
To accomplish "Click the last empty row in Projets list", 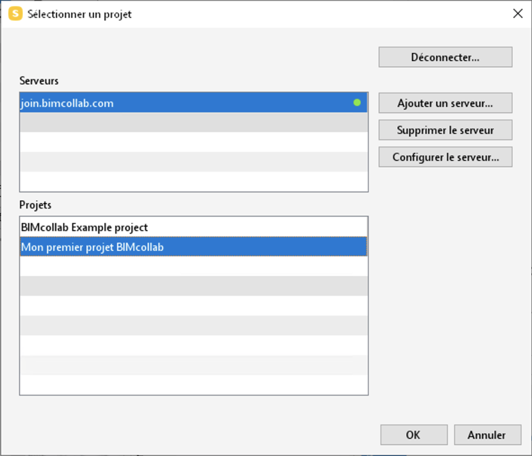I will [194, 384].
